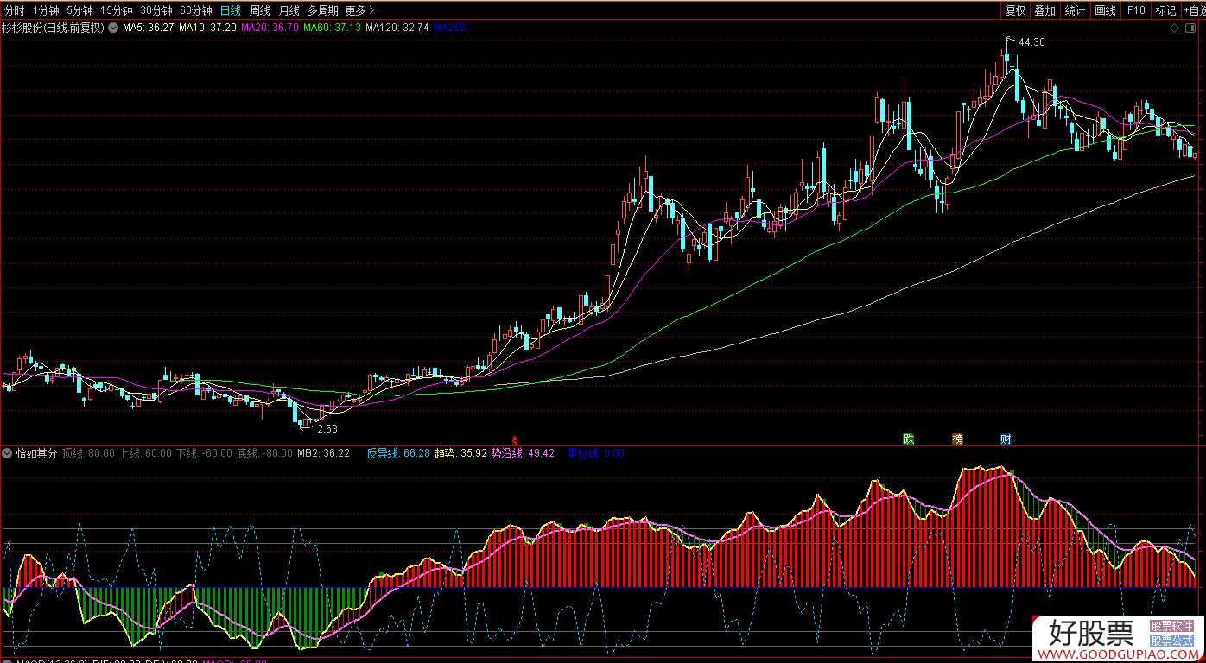Click the 势沿线: 49.42 value
This screenshot has width=1206, height=663.
[x=523, y=453]
